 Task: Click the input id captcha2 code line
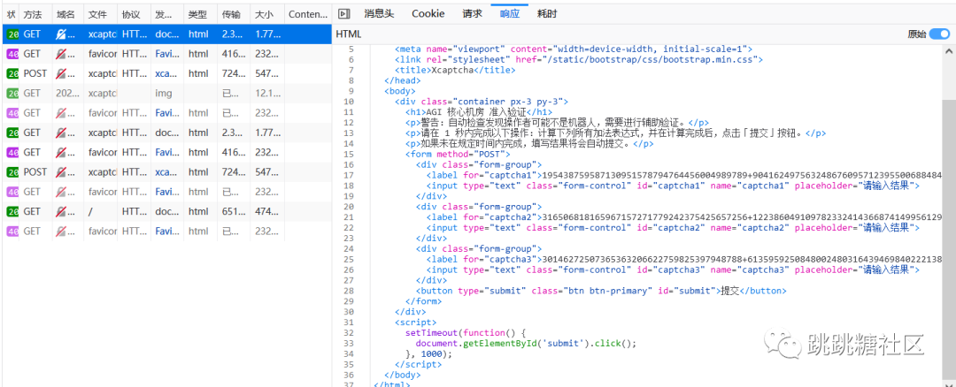pos(673,228)
